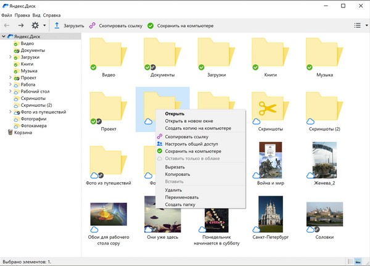Select the Книги folder icon in grid

(271, 52)
